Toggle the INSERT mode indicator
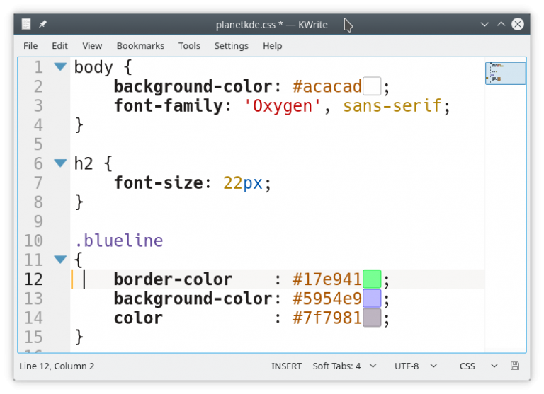Screen dimensions: 544x394 286,366
